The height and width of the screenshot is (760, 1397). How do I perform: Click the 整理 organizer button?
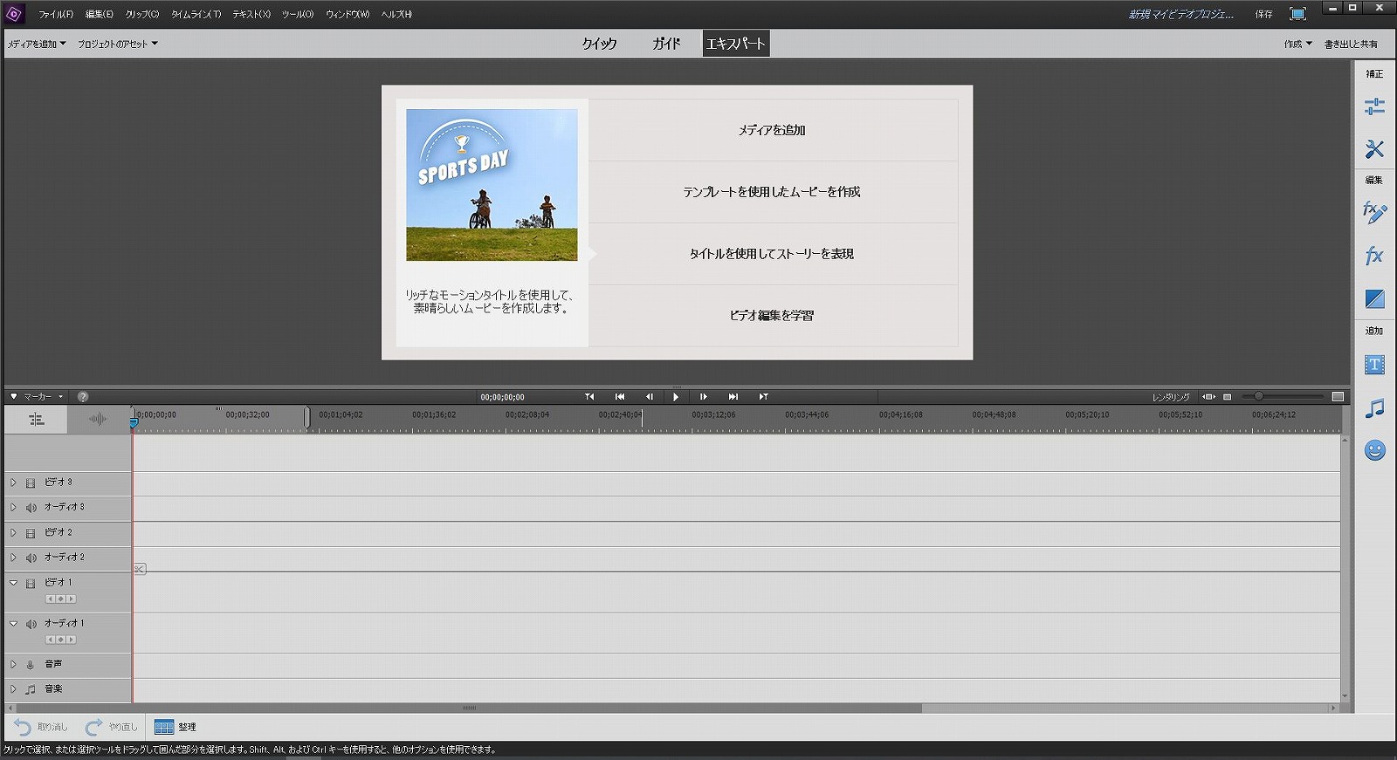(175, 727)
